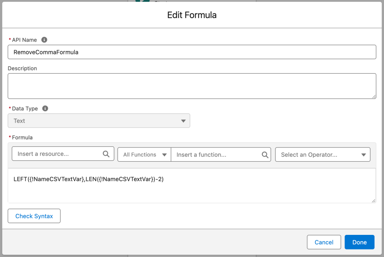The width and height of the screenshot is (384, 257).
Task: Click the resize grip on the formula editor
Action: point(374,201)
